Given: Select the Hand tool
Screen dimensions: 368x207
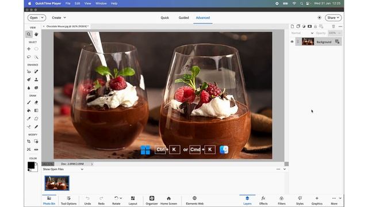Looking at the screenshot, I should click(36, 34).
